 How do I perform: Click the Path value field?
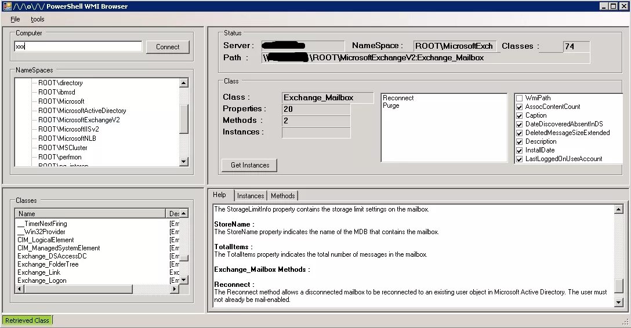pos(425,57)
